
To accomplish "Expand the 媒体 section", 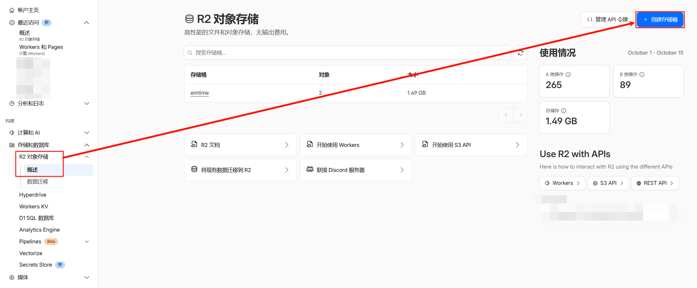I will 87,277.
